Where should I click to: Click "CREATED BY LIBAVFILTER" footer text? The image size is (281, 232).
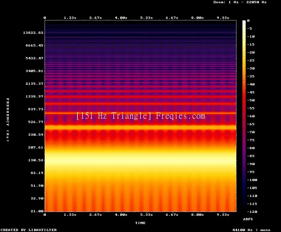(28, 230)
